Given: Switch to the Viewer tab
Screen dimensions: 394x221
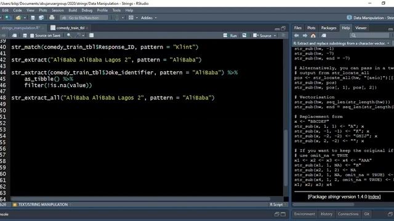Looking at the screenshot, I should pyautogui.click(x=361, y=28).
